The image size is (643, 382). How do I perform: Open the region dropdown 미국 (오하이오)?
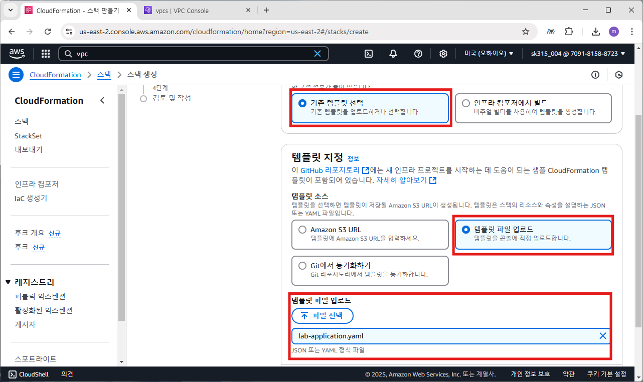coord(489,54)
